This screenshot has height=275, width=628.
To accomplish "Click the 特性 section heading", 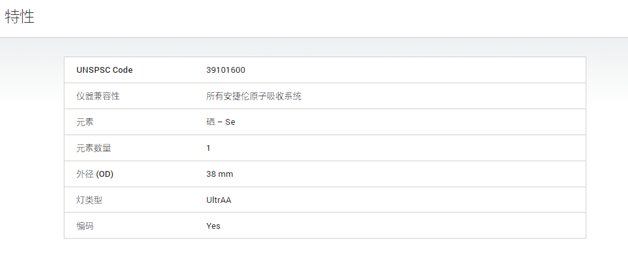I will click(20, 18).
